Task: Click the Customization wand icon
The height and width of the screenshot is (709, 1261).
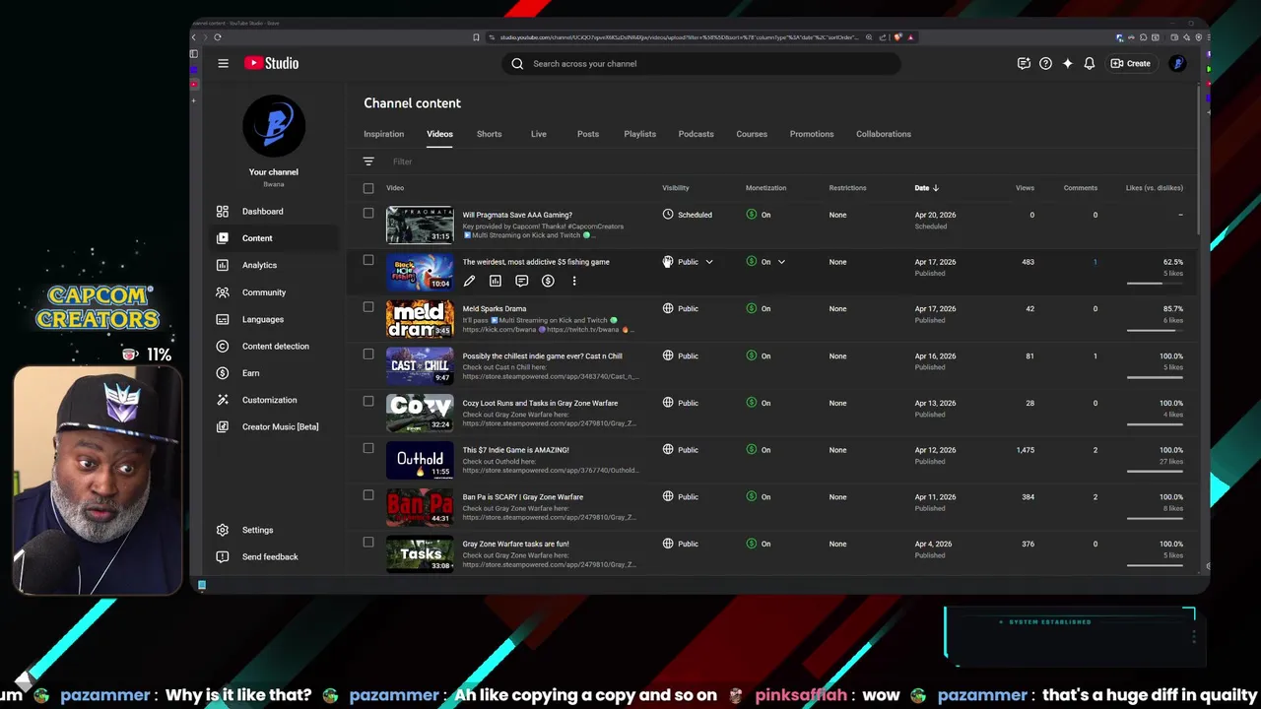Action: pyautogui.click(x=223, y=400)
